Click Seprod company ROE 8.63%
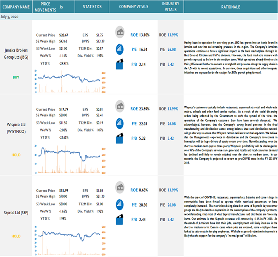The width and height of the screenshot is (278, 257). pyautogui.click(x=143, y=190)
